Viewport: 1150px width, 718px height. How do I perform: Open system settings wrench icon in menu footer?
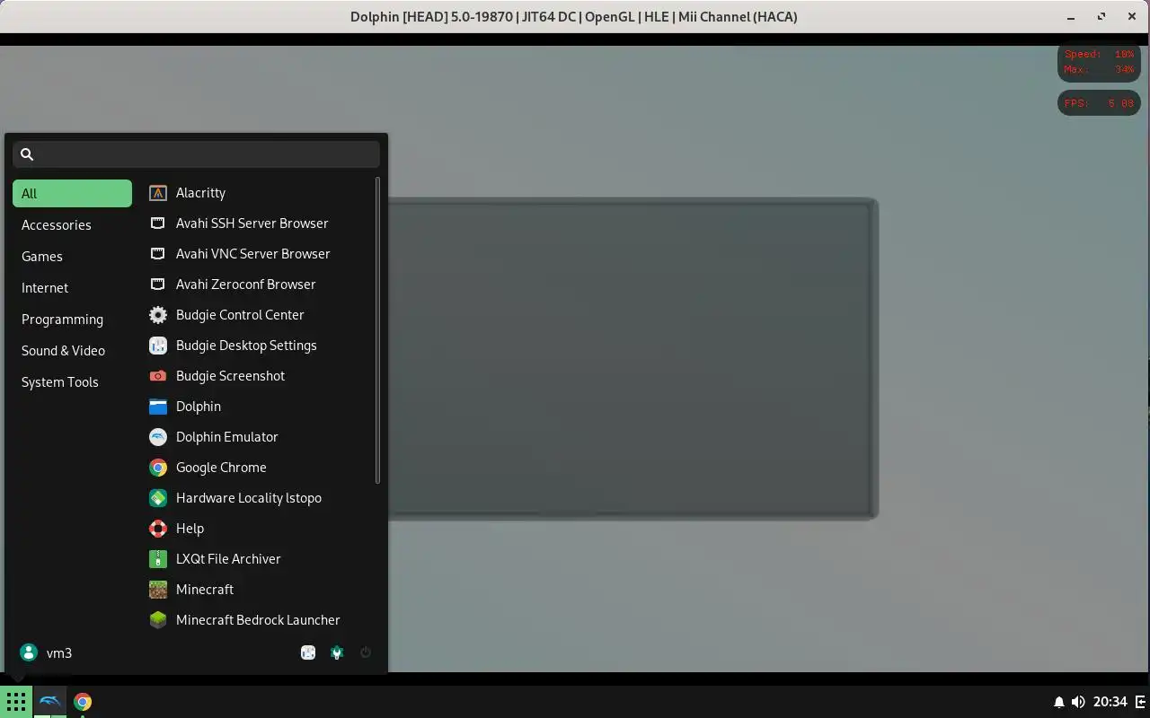(337, 652)
